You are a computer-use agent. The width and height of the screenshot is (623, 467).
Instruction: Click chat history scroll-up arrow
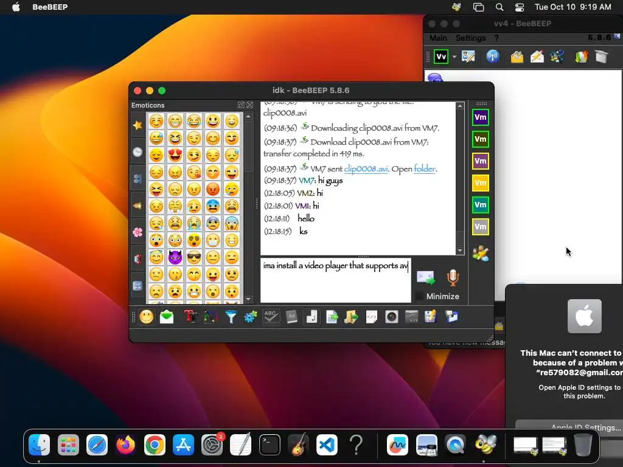coord(460,106)
